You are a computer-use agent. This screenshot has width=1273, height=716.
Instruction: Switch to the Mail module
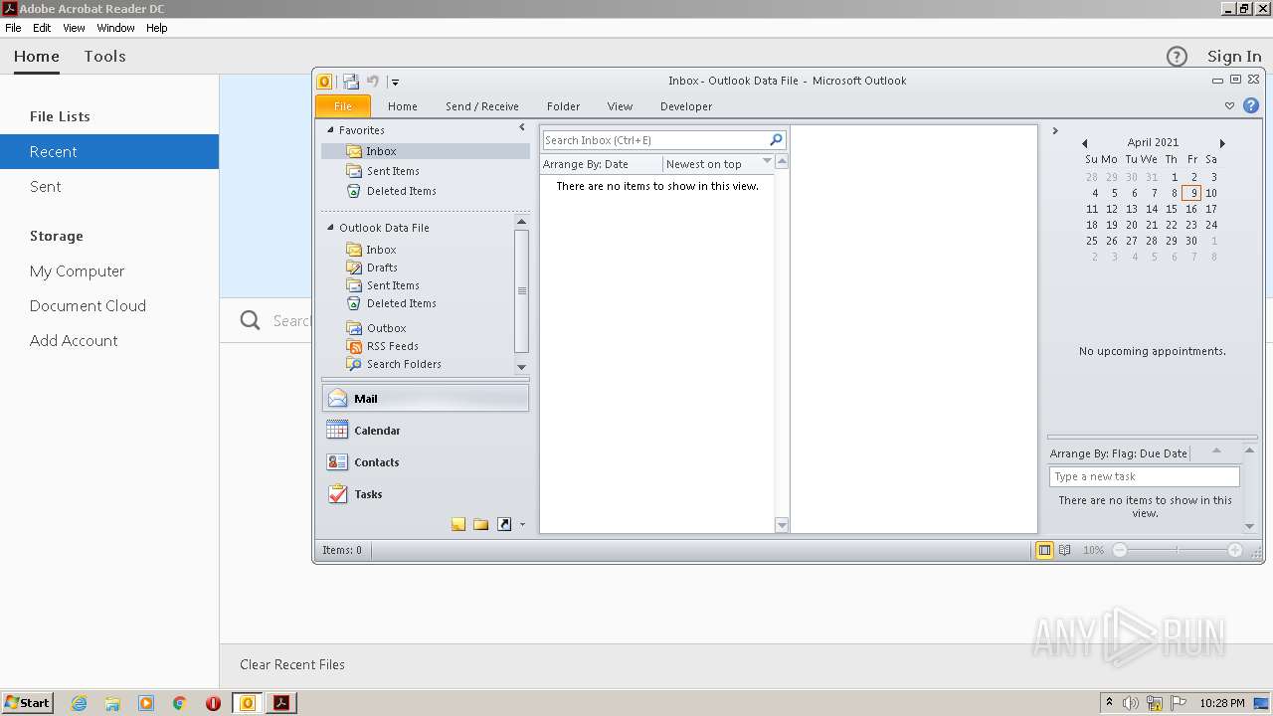426,399
